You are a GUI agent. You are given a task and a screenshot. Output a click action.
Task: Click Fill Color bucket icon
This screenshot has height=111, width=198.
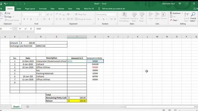pos(44,19)
